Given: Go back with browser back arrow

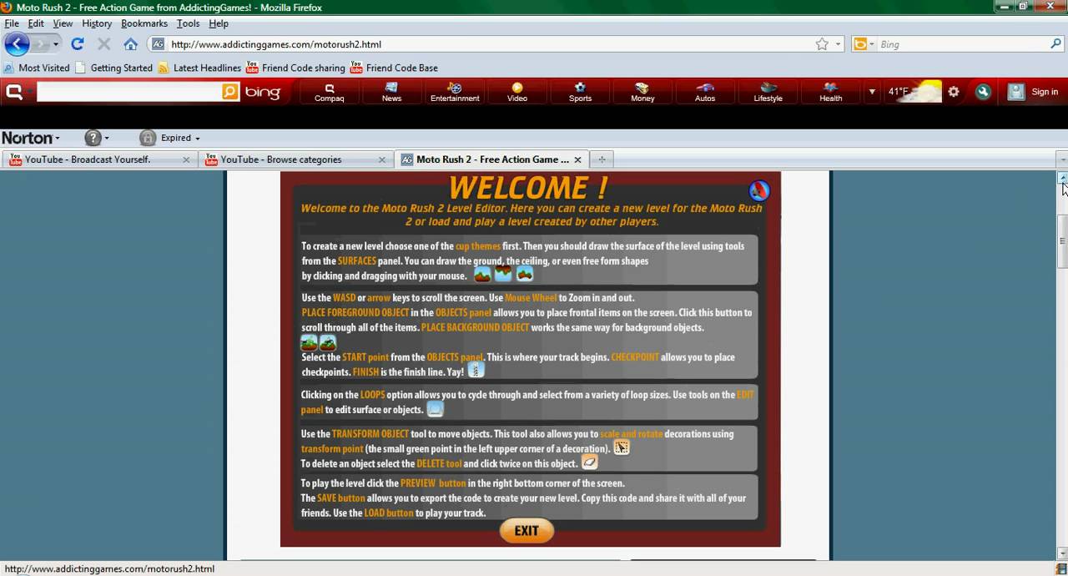Looking at the screenshot, I should tap(17, 44).
